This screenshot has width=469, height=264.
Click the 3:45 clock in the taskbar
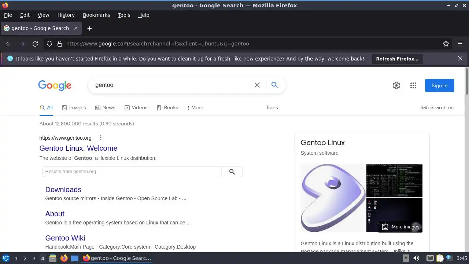pyautogui.click(x=462, y=258)
